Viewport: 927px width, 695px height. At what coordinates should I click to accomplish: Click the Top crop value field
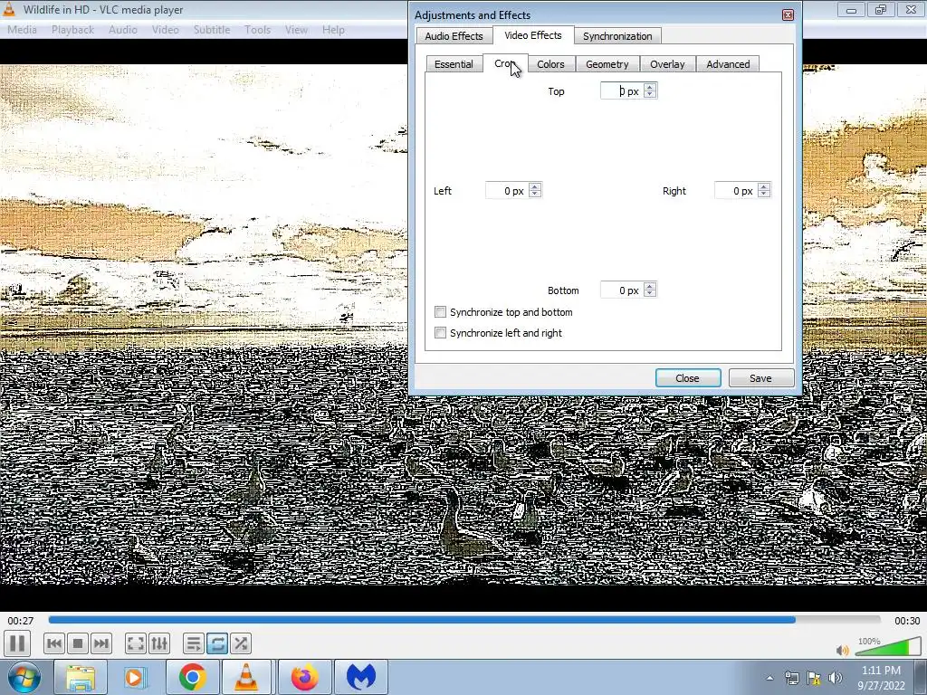pos(622,91)
